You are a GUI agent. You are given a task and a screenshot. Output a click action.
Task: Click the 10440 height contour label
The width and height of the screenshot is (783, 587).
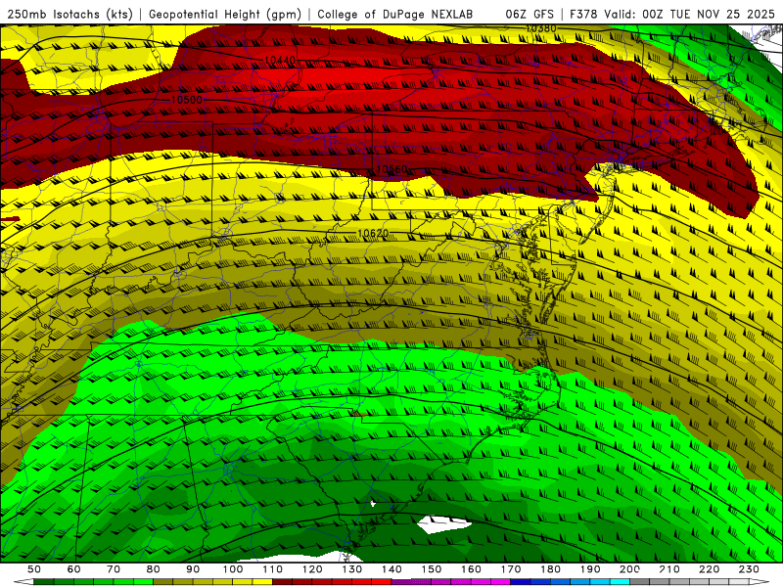(280, 61)
